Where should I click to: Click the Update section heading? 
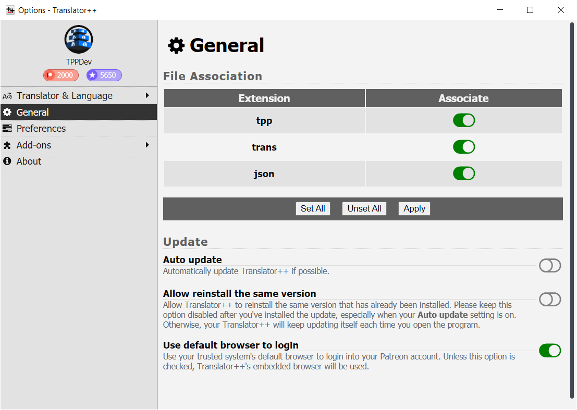(x=186, y=242)
